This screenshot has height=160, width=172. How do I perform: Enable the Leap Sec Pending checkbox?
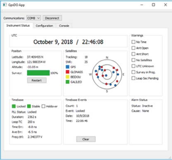pos(134,78)
